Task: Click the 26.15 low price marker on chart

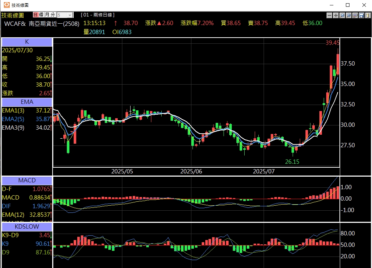Action: pyautogui.click(x=292, y=162)
